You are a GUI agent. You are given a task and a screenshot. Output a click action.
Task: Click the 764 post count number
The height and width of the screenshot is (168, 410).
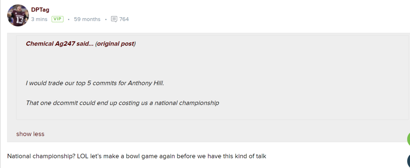point(124,19)
